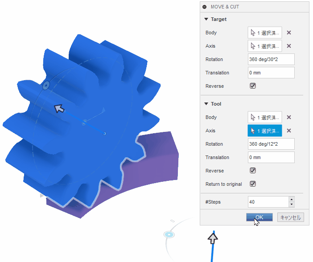Viewport: 313px width, 262px height.
Task: Click the Target Body selection button
Action: coord(265,33)
